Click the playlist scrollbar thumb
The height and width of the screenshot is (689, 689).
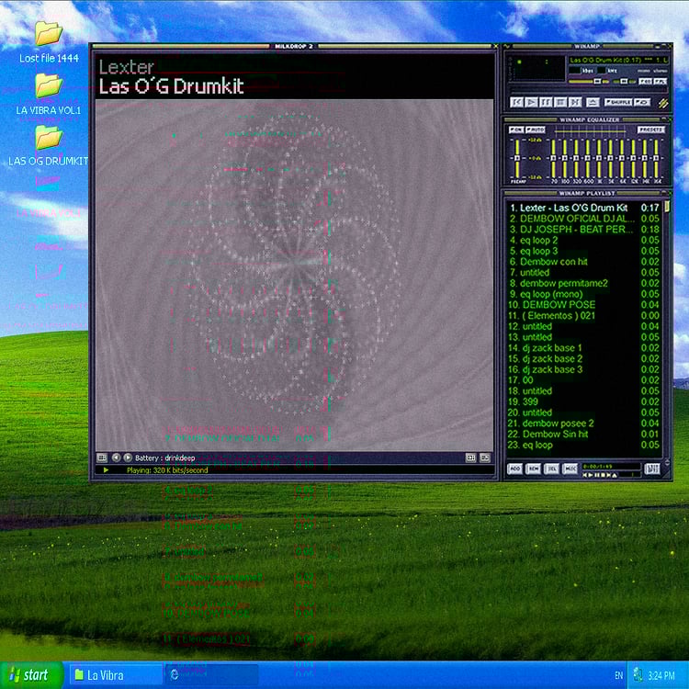point(667,207)
